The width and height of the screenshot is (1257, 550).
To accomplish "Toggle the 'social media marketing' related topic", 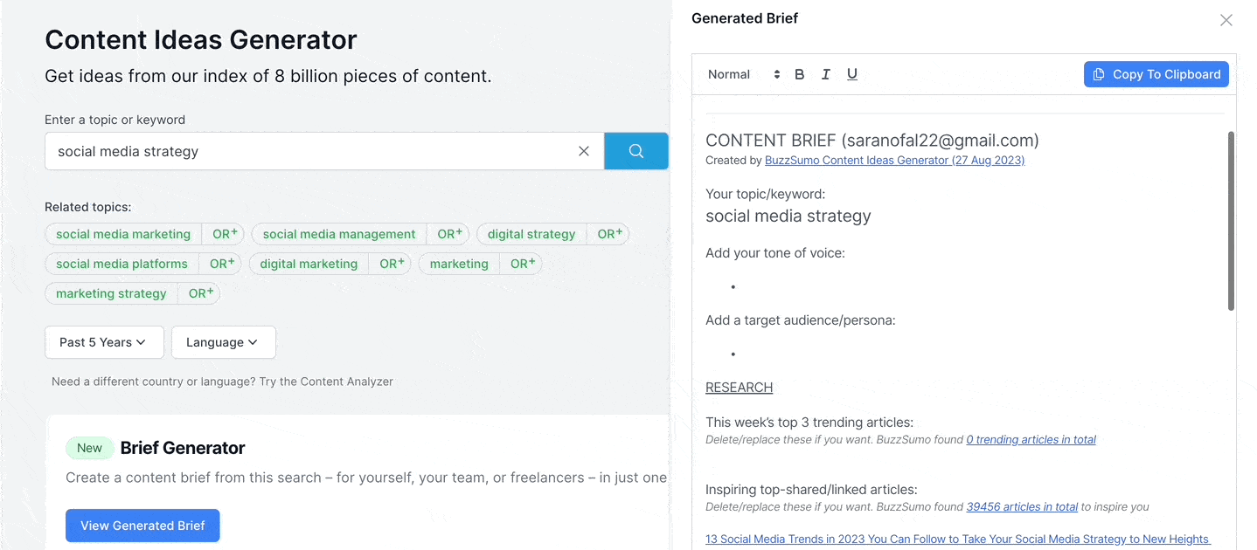I will click(x=122, y=234).
